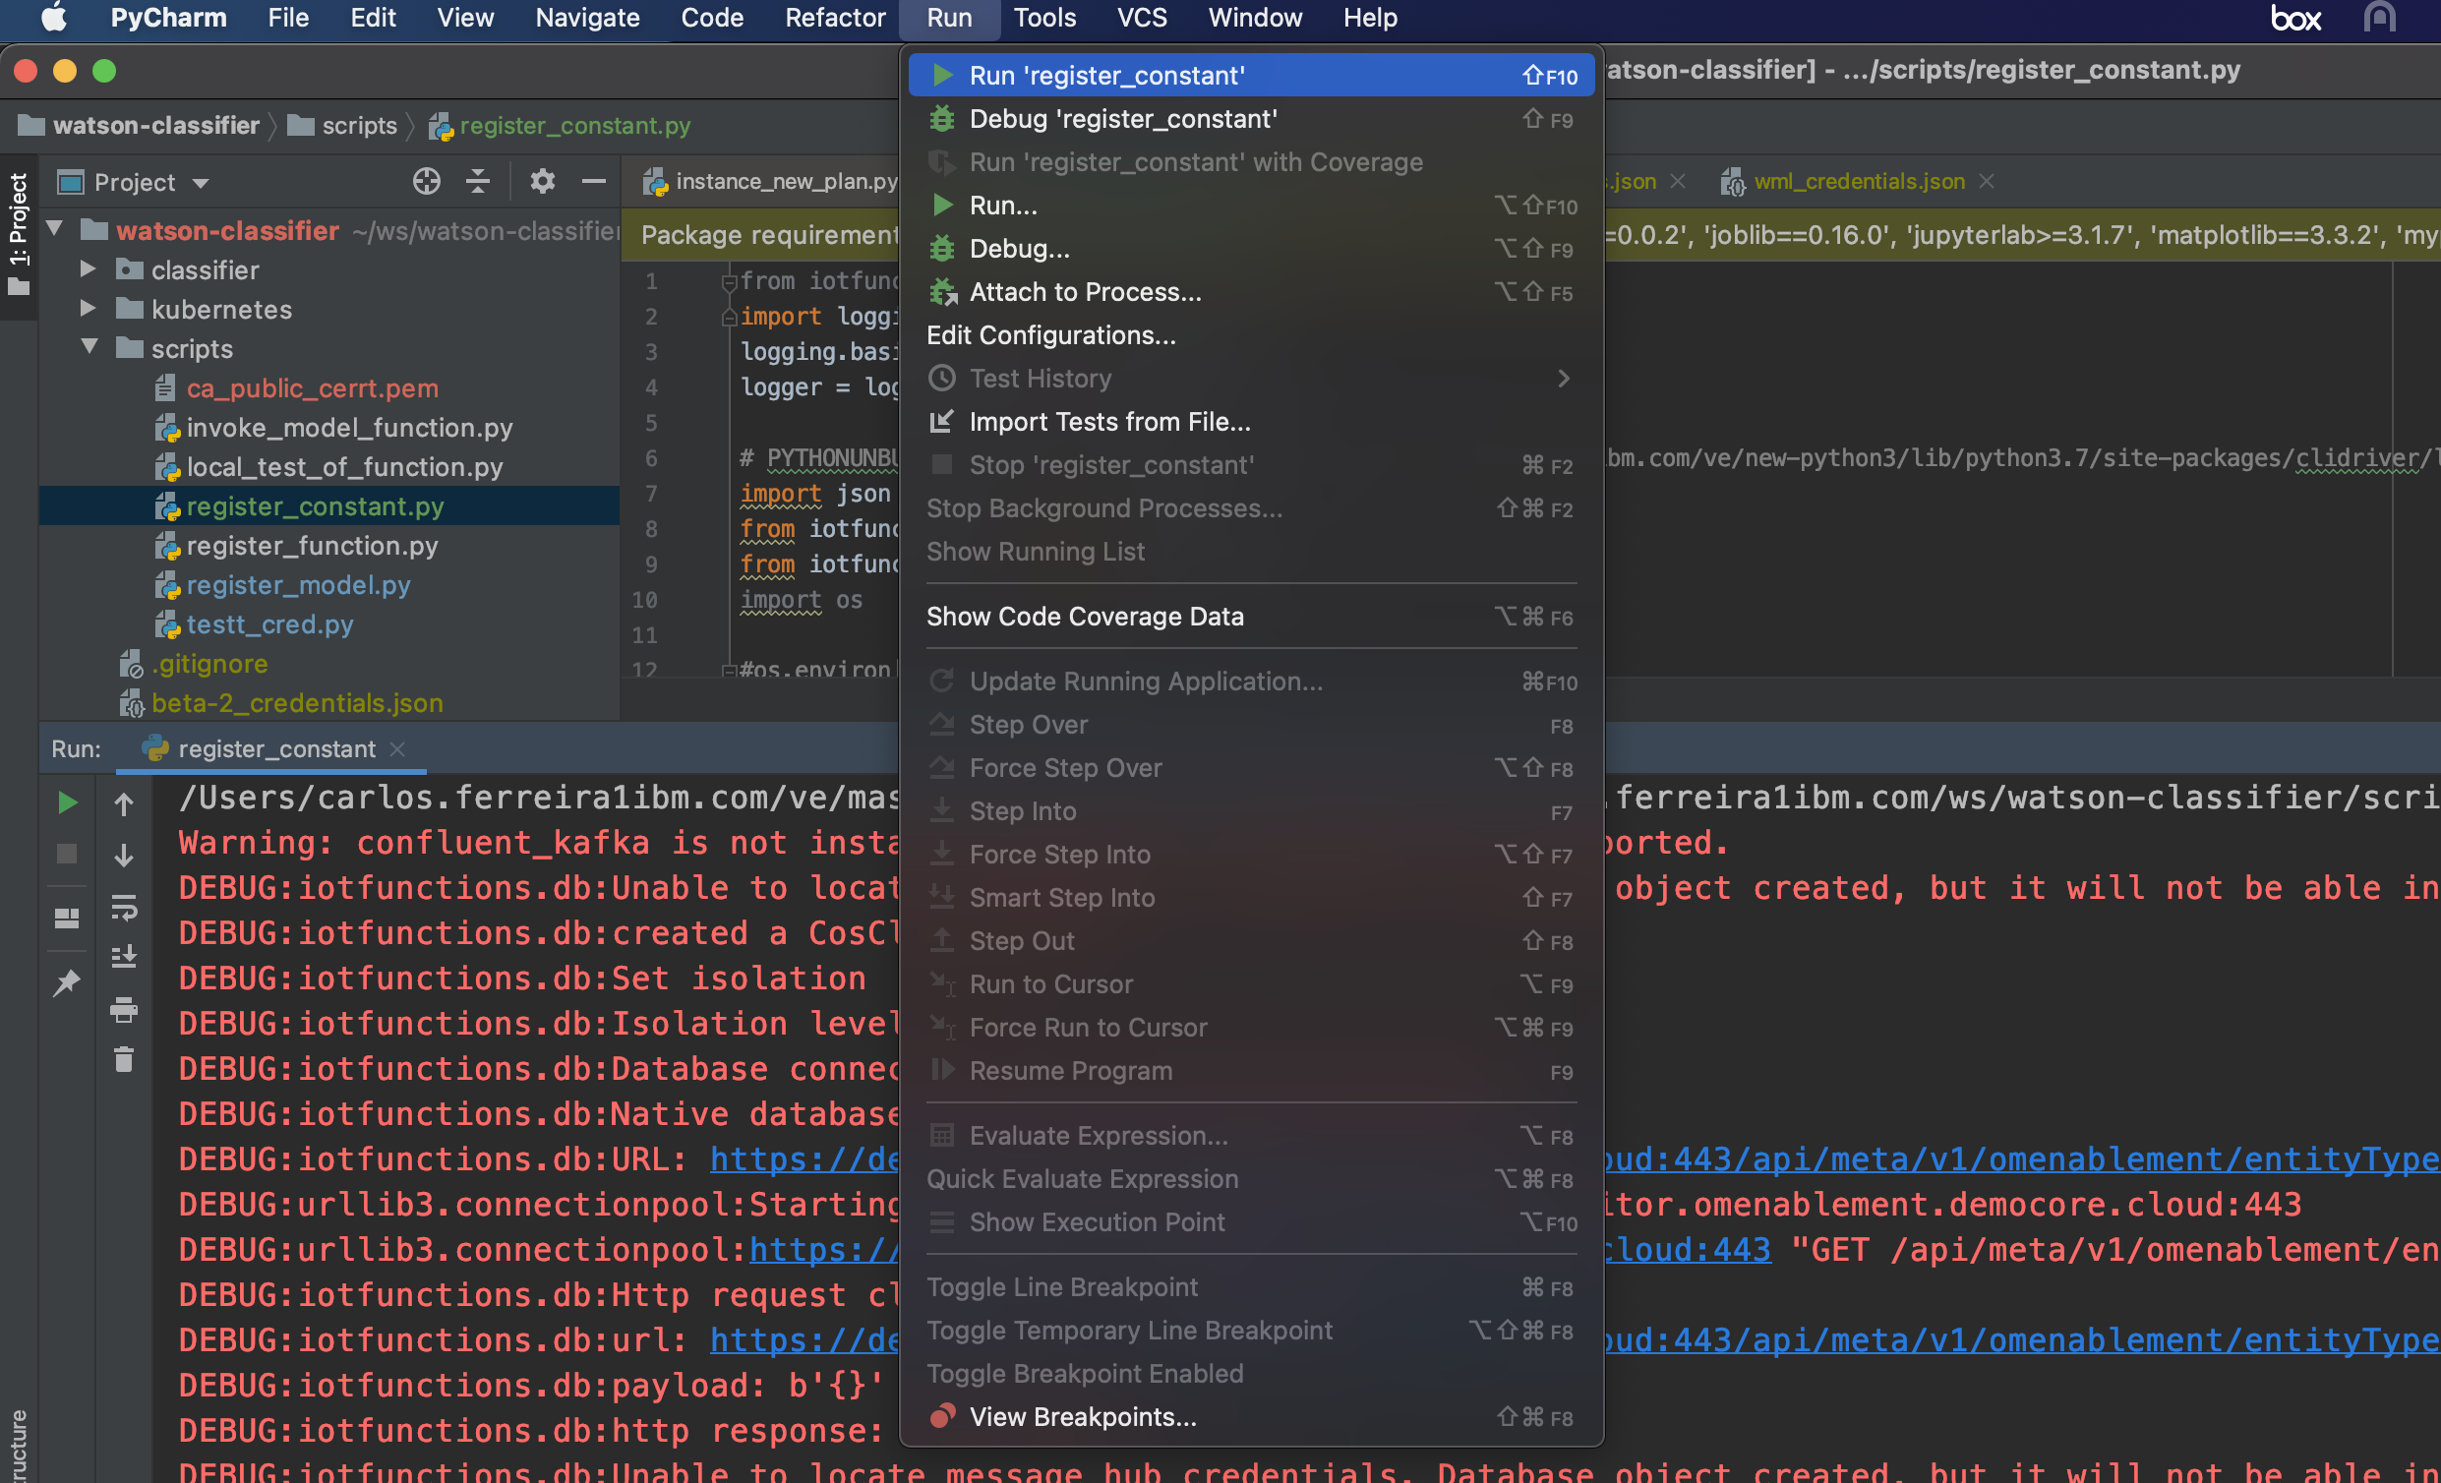Choose Debug 'register_constant' from Run menu

(x=1250, y=119)
